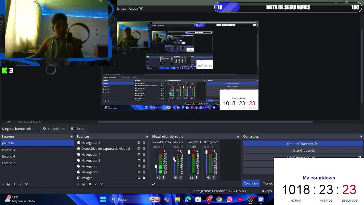Click the Detener Transmisión button

(303, 144)
